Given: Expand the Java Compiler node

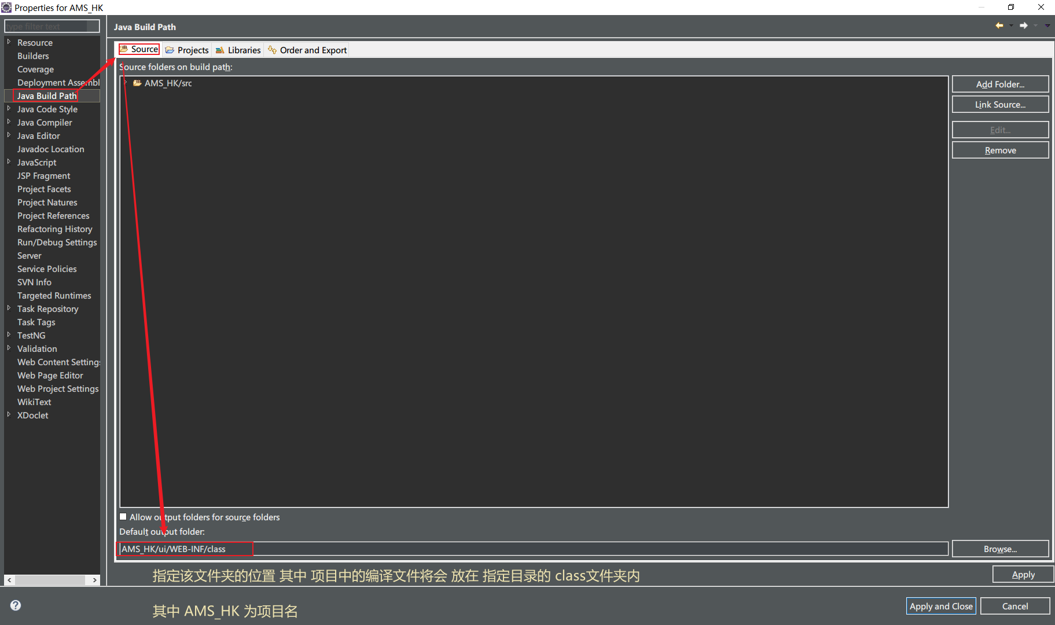Looking at the screenshot, I should click(x=8, y=122).
